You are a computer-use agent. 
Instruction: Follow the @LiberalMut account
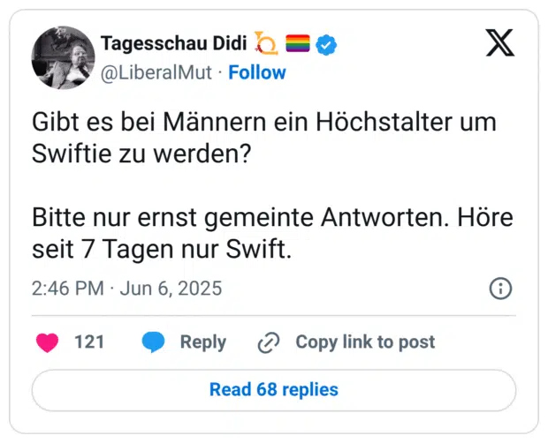coord(257,72)
